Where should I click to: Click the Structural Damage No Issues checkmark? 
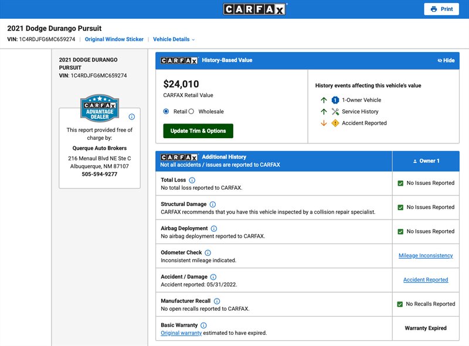(400, 207)
